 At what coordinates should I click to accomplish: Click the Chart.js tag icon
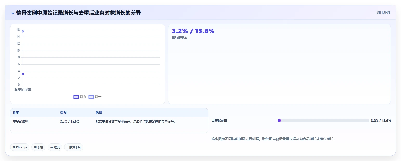pyautogui.click(x=14, y=147)
